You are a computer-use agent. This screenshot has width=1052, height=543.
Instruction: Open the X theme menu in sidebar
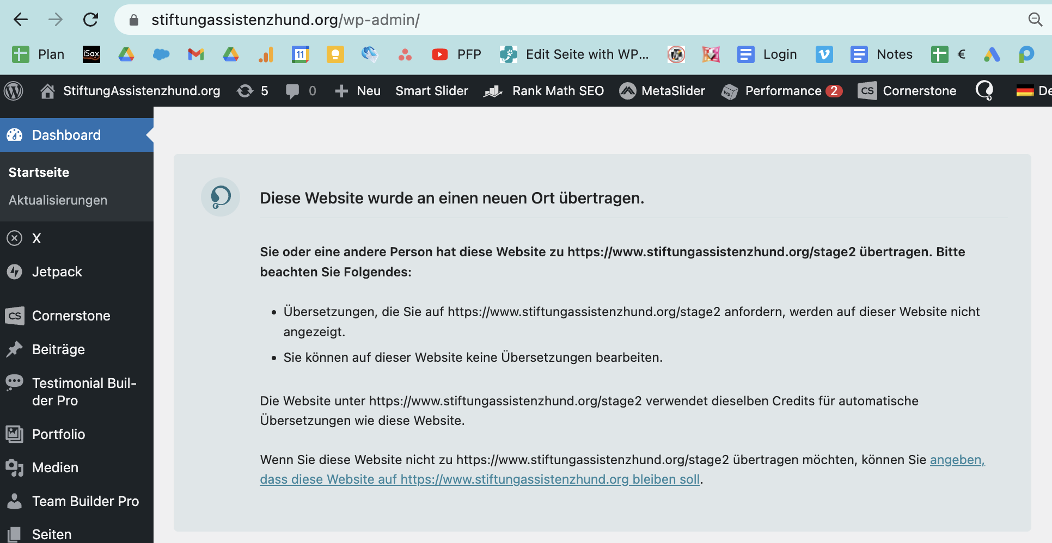coord(76,238)
